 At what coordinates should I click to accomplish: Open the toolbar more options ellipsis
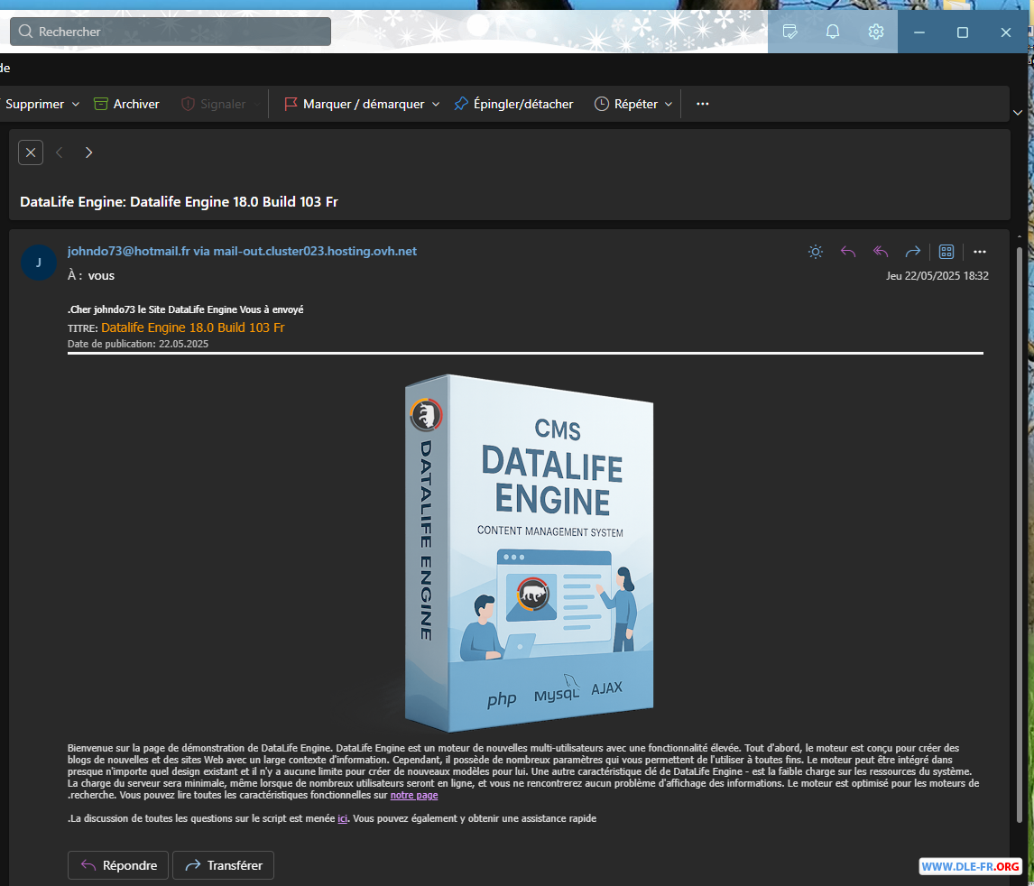702,104
